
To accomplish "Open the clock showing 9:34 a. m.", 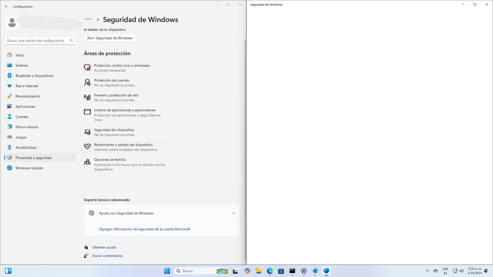I will tap(475, 271).
